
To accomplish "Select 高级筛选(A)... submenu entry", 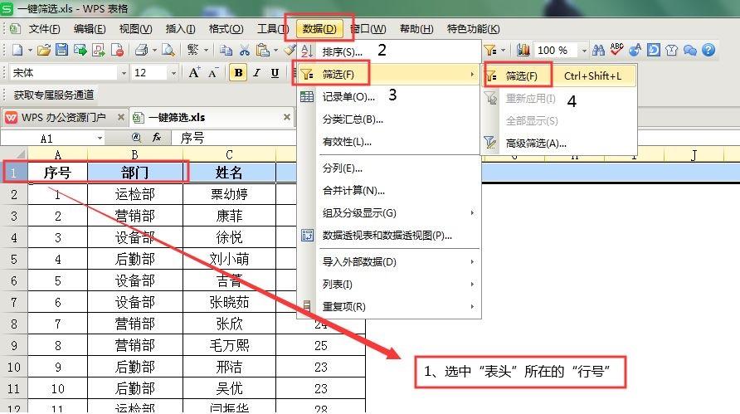I will point(536,144).
